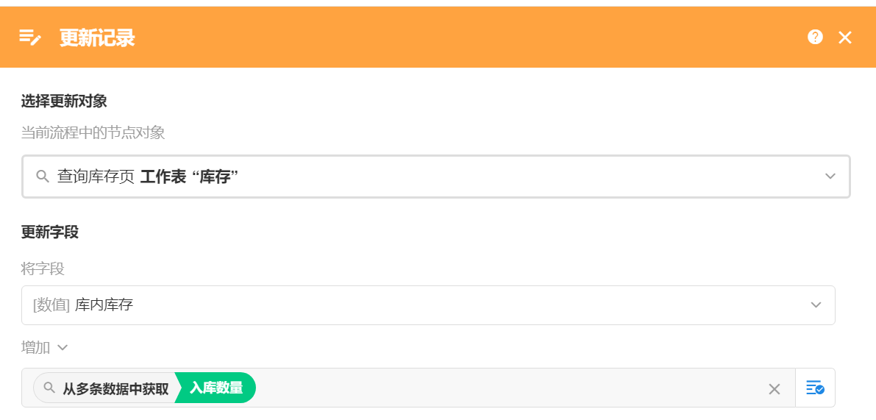Click the 查询库存页 工作表 "库存" text

coord(149,177)
